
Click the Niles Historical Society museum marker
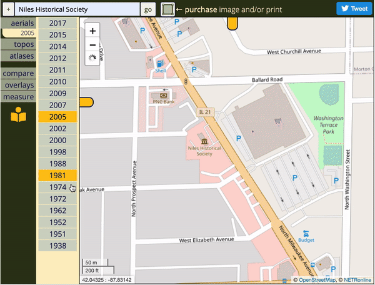pyautogui.click(x=204, y=136)
